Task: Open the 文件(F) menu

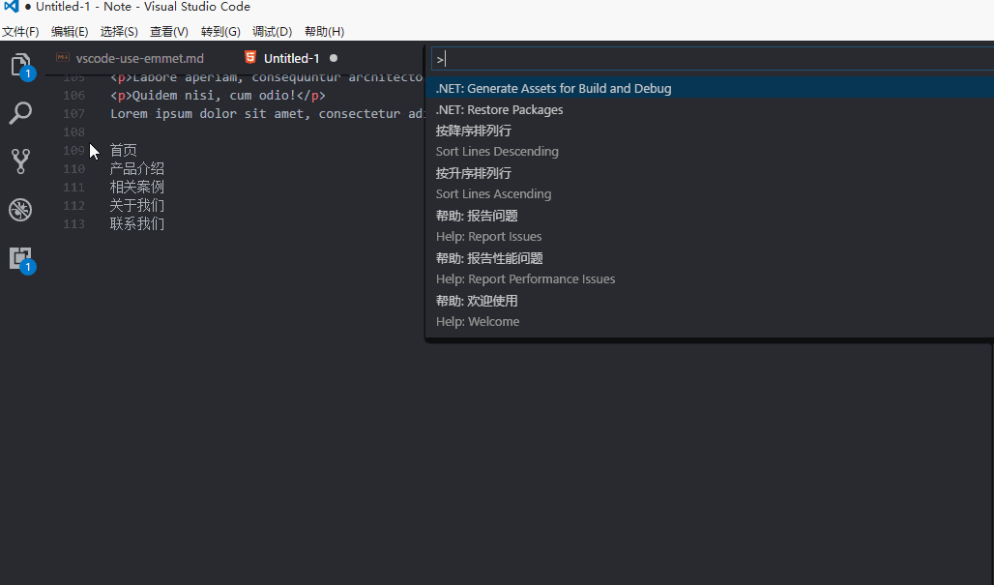Action: 20,32
